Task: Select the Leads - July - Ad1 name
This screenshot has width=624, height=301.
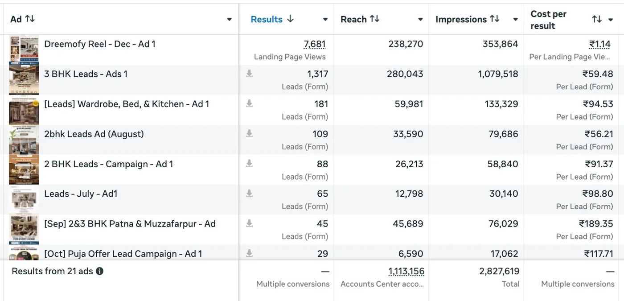Action: (81, 194)
